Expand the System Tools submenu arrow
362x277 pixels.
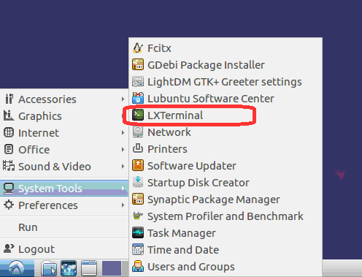[123, 189]
